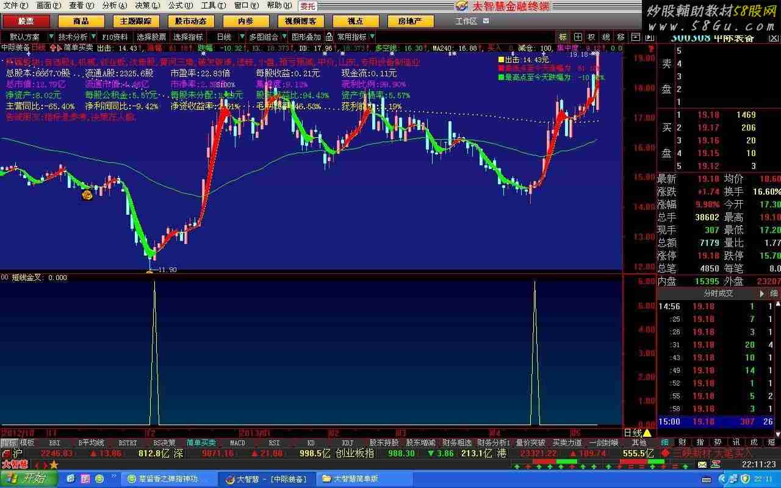781x488 pixels.
Task: Click the 移 move chart icon
Action: click(x=621, y=37)
